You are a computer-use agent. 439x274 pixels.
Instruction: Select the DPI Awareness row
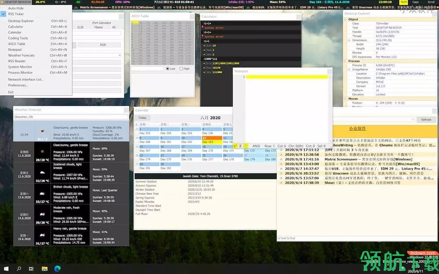(x=392, y=57)
